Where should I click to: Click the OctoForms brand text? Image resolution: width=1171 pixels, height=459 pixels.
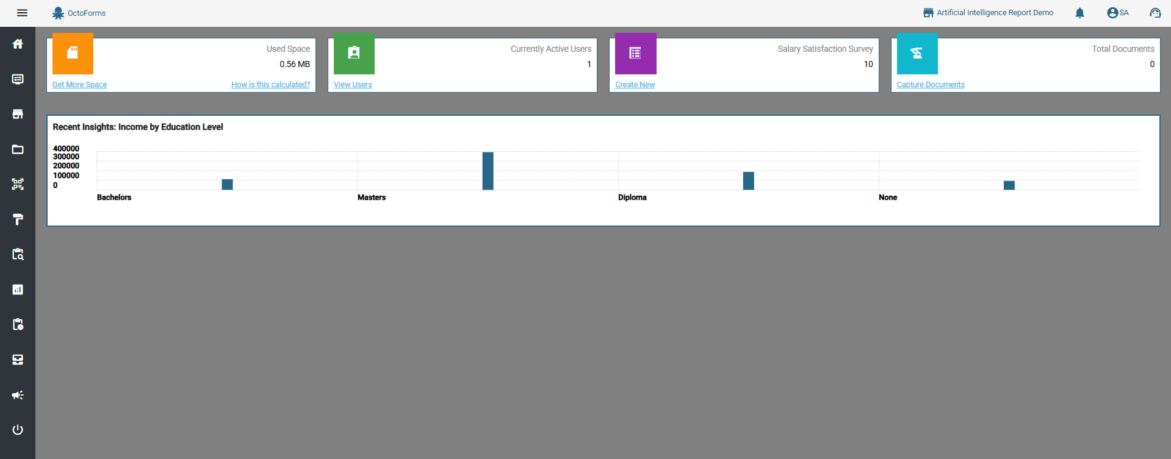tap(87, 13)
